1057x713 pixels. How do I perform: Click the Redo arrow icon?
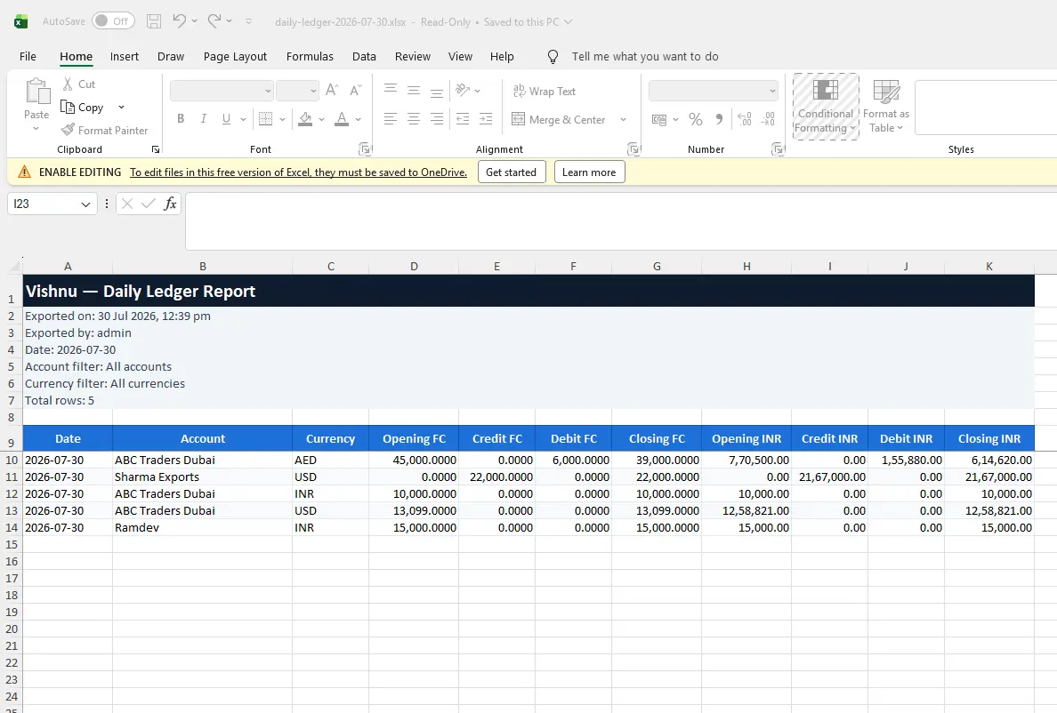[214, 20]
